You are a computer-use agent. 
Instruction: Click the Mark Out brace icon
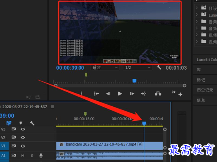click(x=81, y=93)
